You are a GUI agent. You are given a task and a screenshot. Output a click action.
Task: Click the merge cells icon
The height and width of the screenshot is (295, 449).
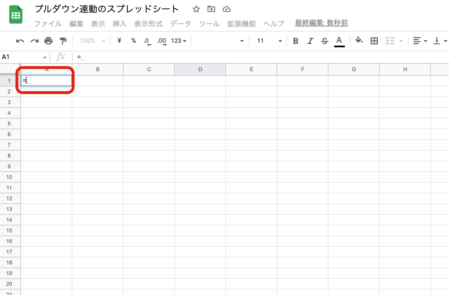coord(390,41)
